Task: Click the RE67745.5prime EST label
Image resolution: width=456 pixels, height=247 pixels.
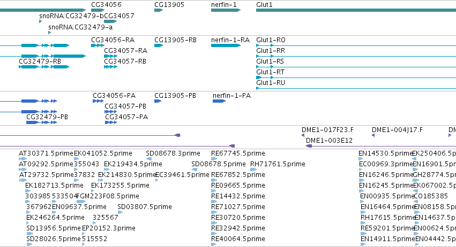Action: (238, 153)
